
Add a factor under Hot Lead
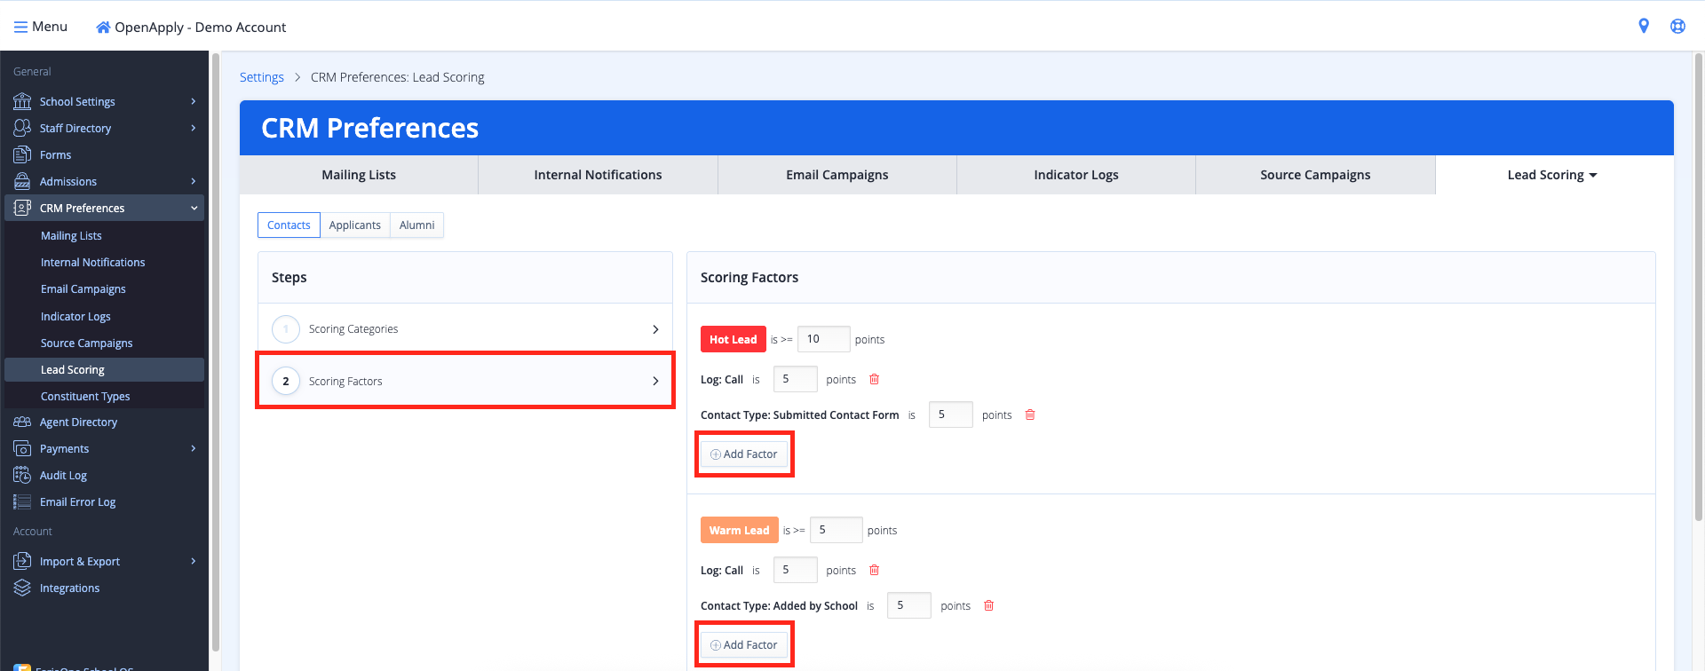click(x=744, y=454)
